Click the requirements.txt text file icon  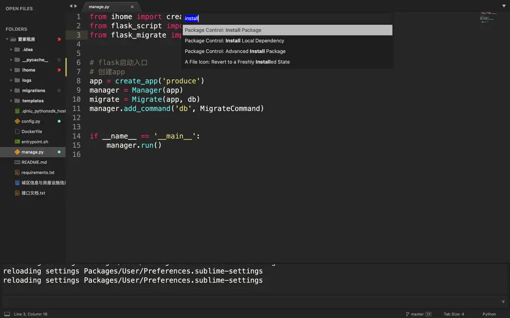tap(17, 172)
